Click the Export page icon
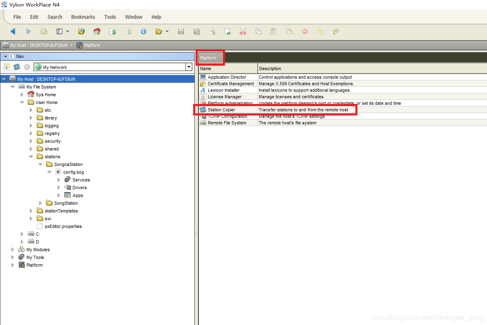 (227, 31)
